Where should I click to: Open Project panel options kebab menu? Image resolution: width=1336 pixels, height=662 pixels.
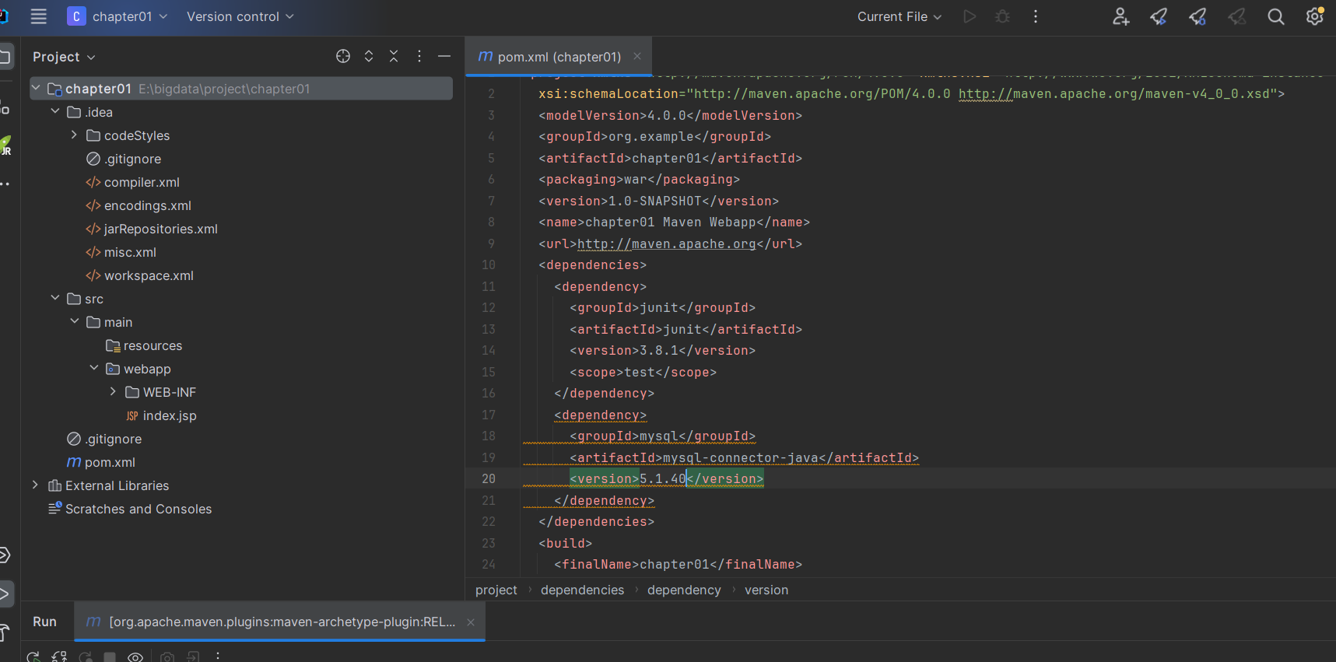pyautogui.click(x=419, y=56)
